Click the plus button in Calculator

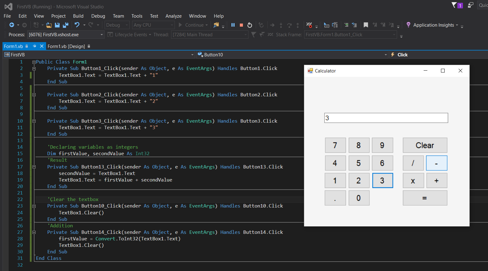pyautogui.click(x=437, y=181)
